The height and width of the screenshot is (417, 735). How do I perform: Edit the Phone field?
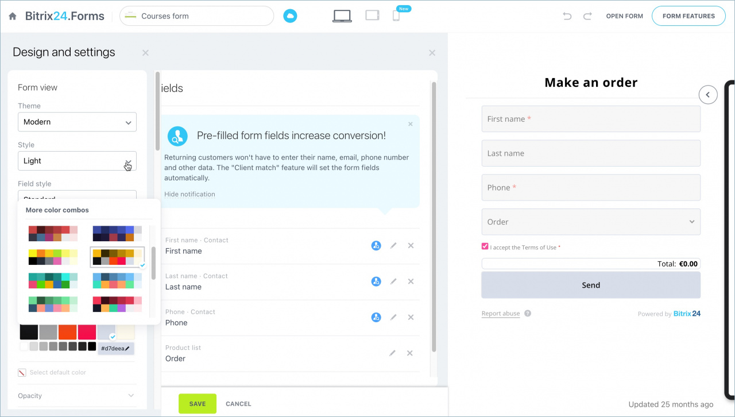pyautogui.click(x=393, y=317)
